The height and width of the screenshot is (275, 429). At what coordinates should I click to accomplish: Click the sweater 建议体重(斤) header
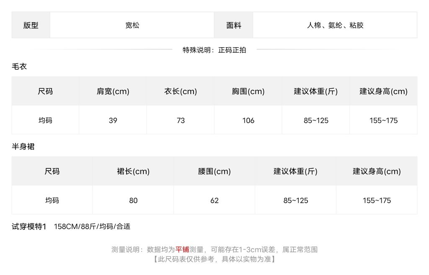tap(316, 91)
